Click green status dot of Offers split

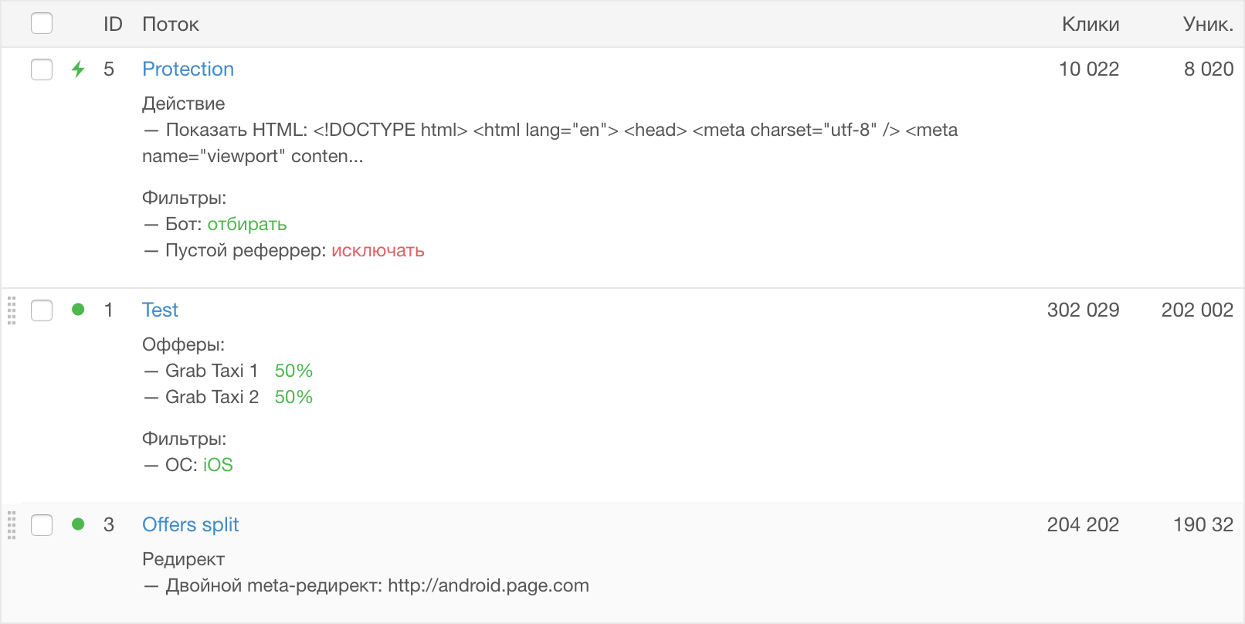click(x=78, y=524)
